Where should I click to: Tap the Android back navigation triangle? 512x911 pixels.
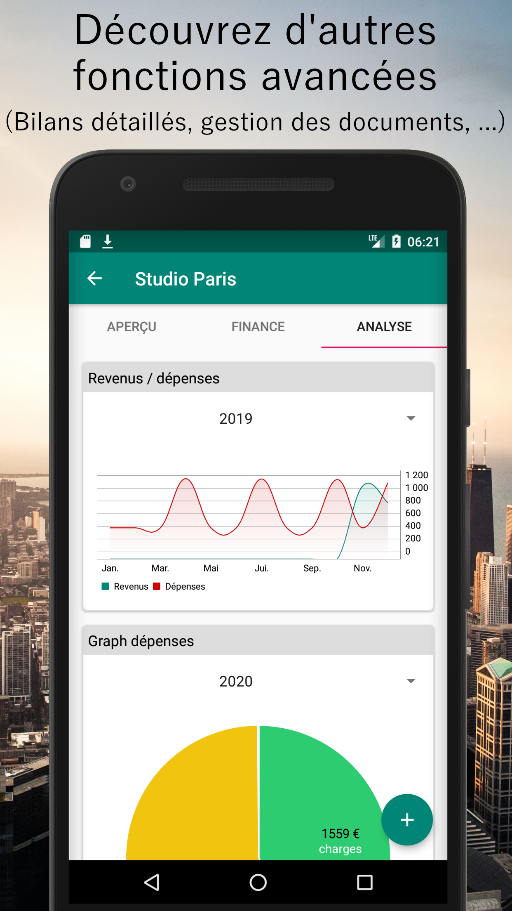pyautogui.click(x=152, y=883)
